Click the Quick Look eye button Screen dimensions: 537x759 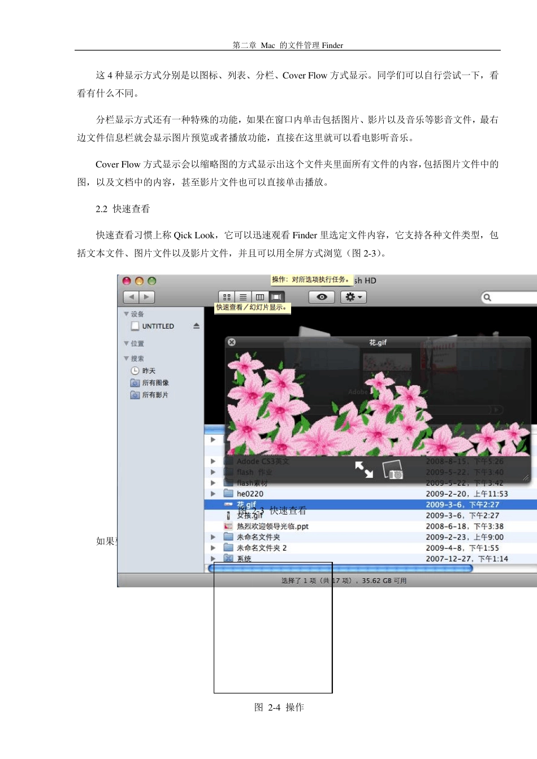[x=322, y=297]
